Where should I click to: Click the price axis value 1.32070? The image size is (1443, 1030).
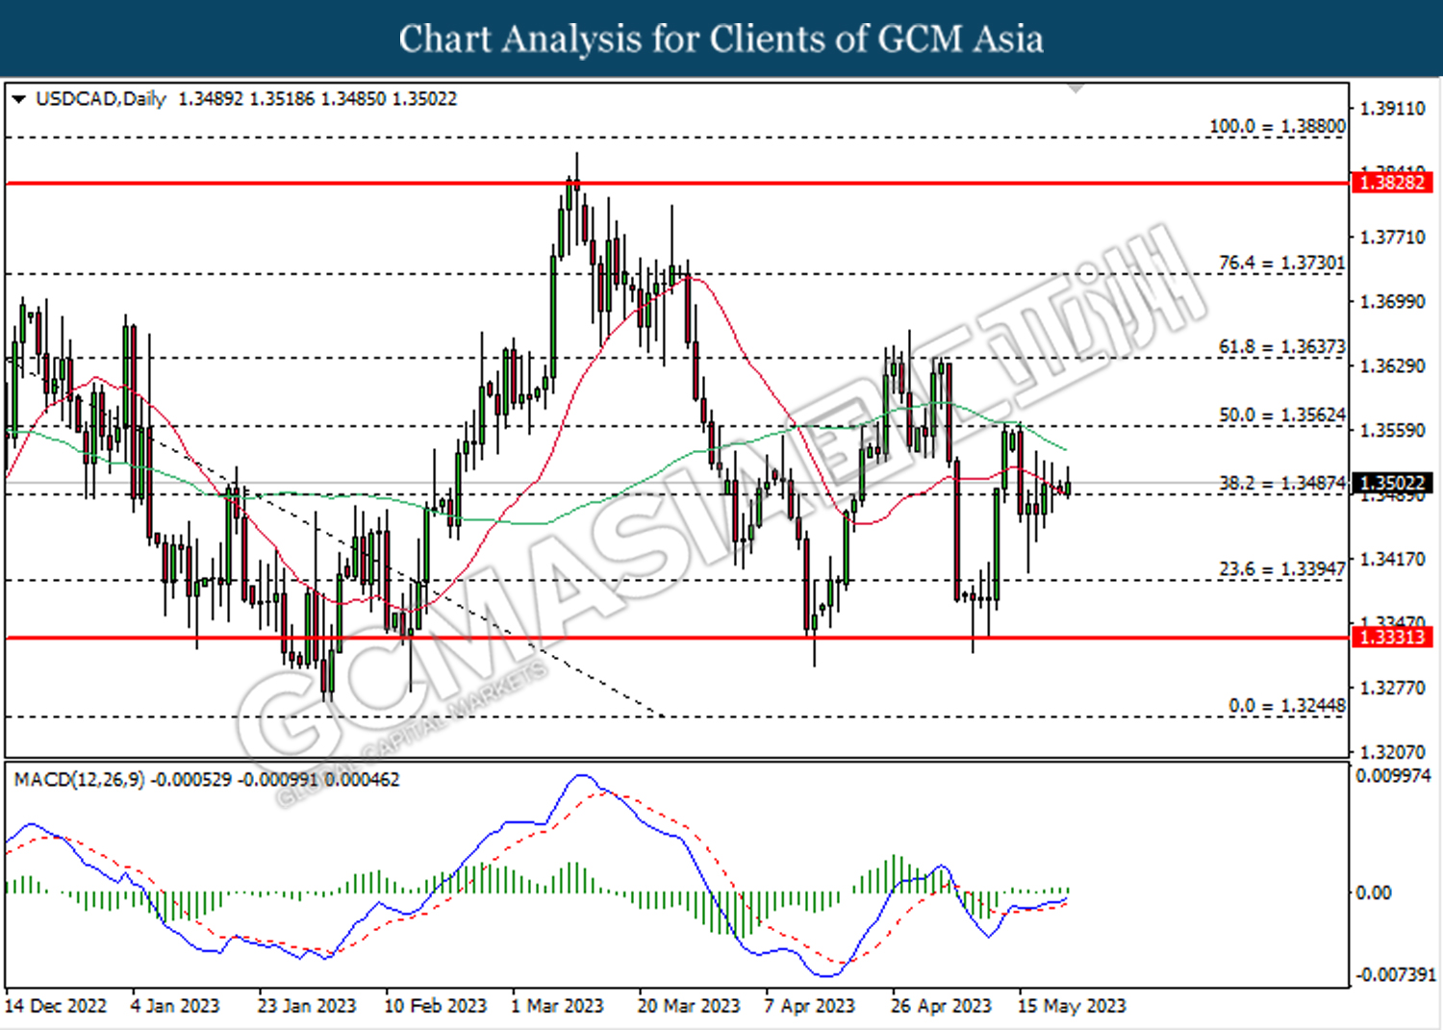(1392, 751)
